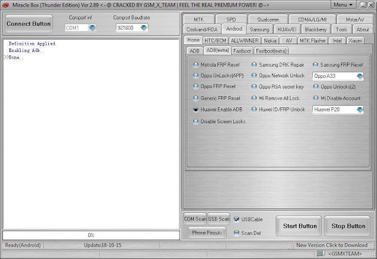This screenshot has width=377, height=259.
Task: Open the MTK Flasher sub-tab
Action: [x=313, y=41]
